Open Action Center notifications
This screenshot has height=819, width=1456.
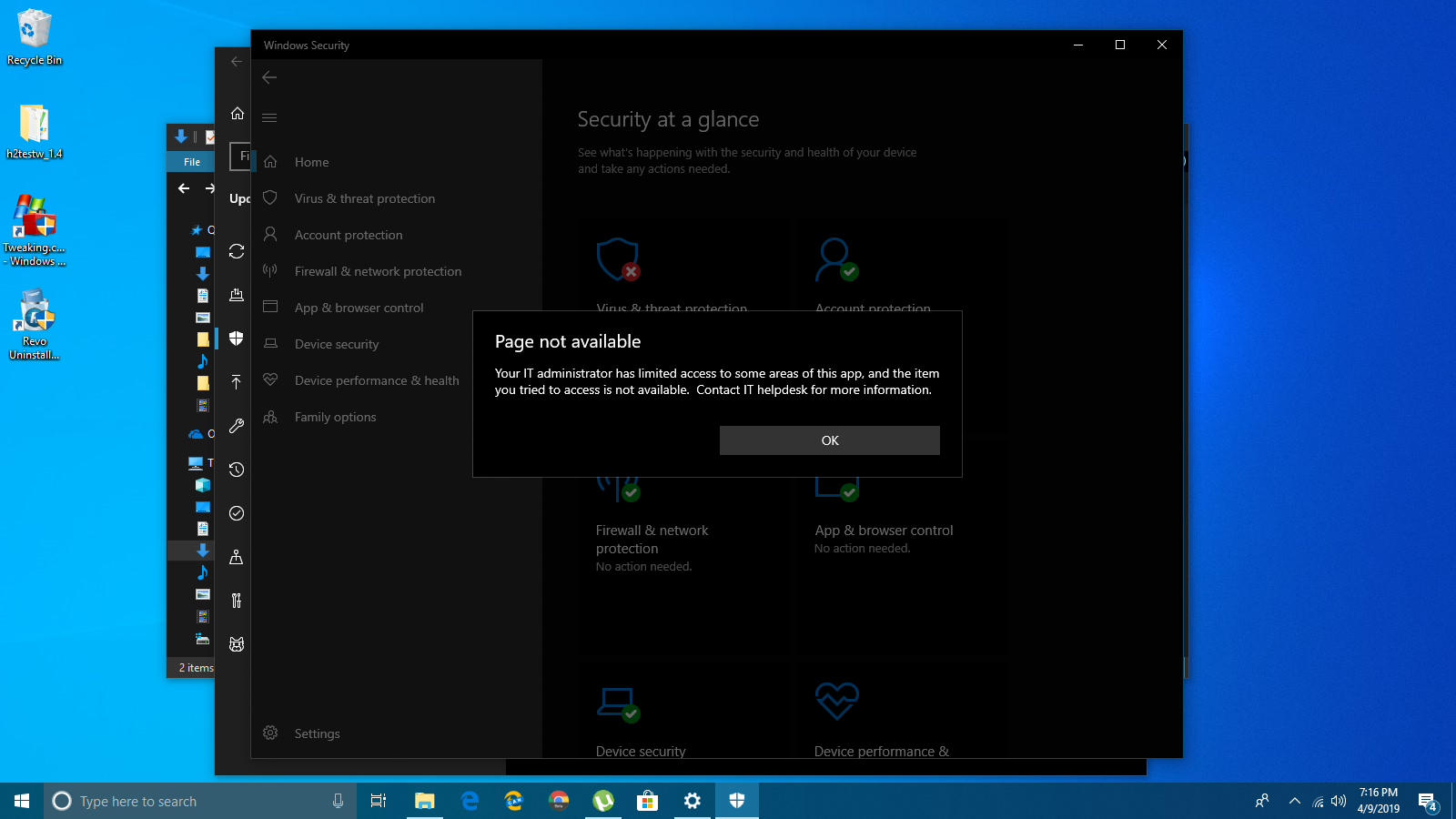(1428, 801)
